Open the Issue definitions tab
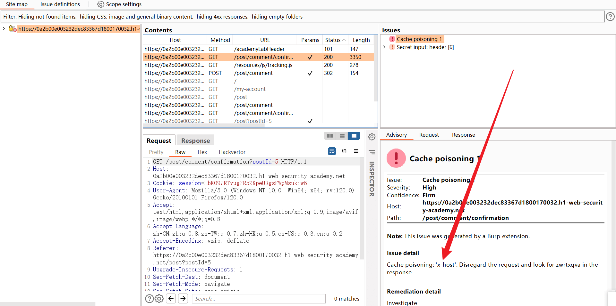 (60, 4)
